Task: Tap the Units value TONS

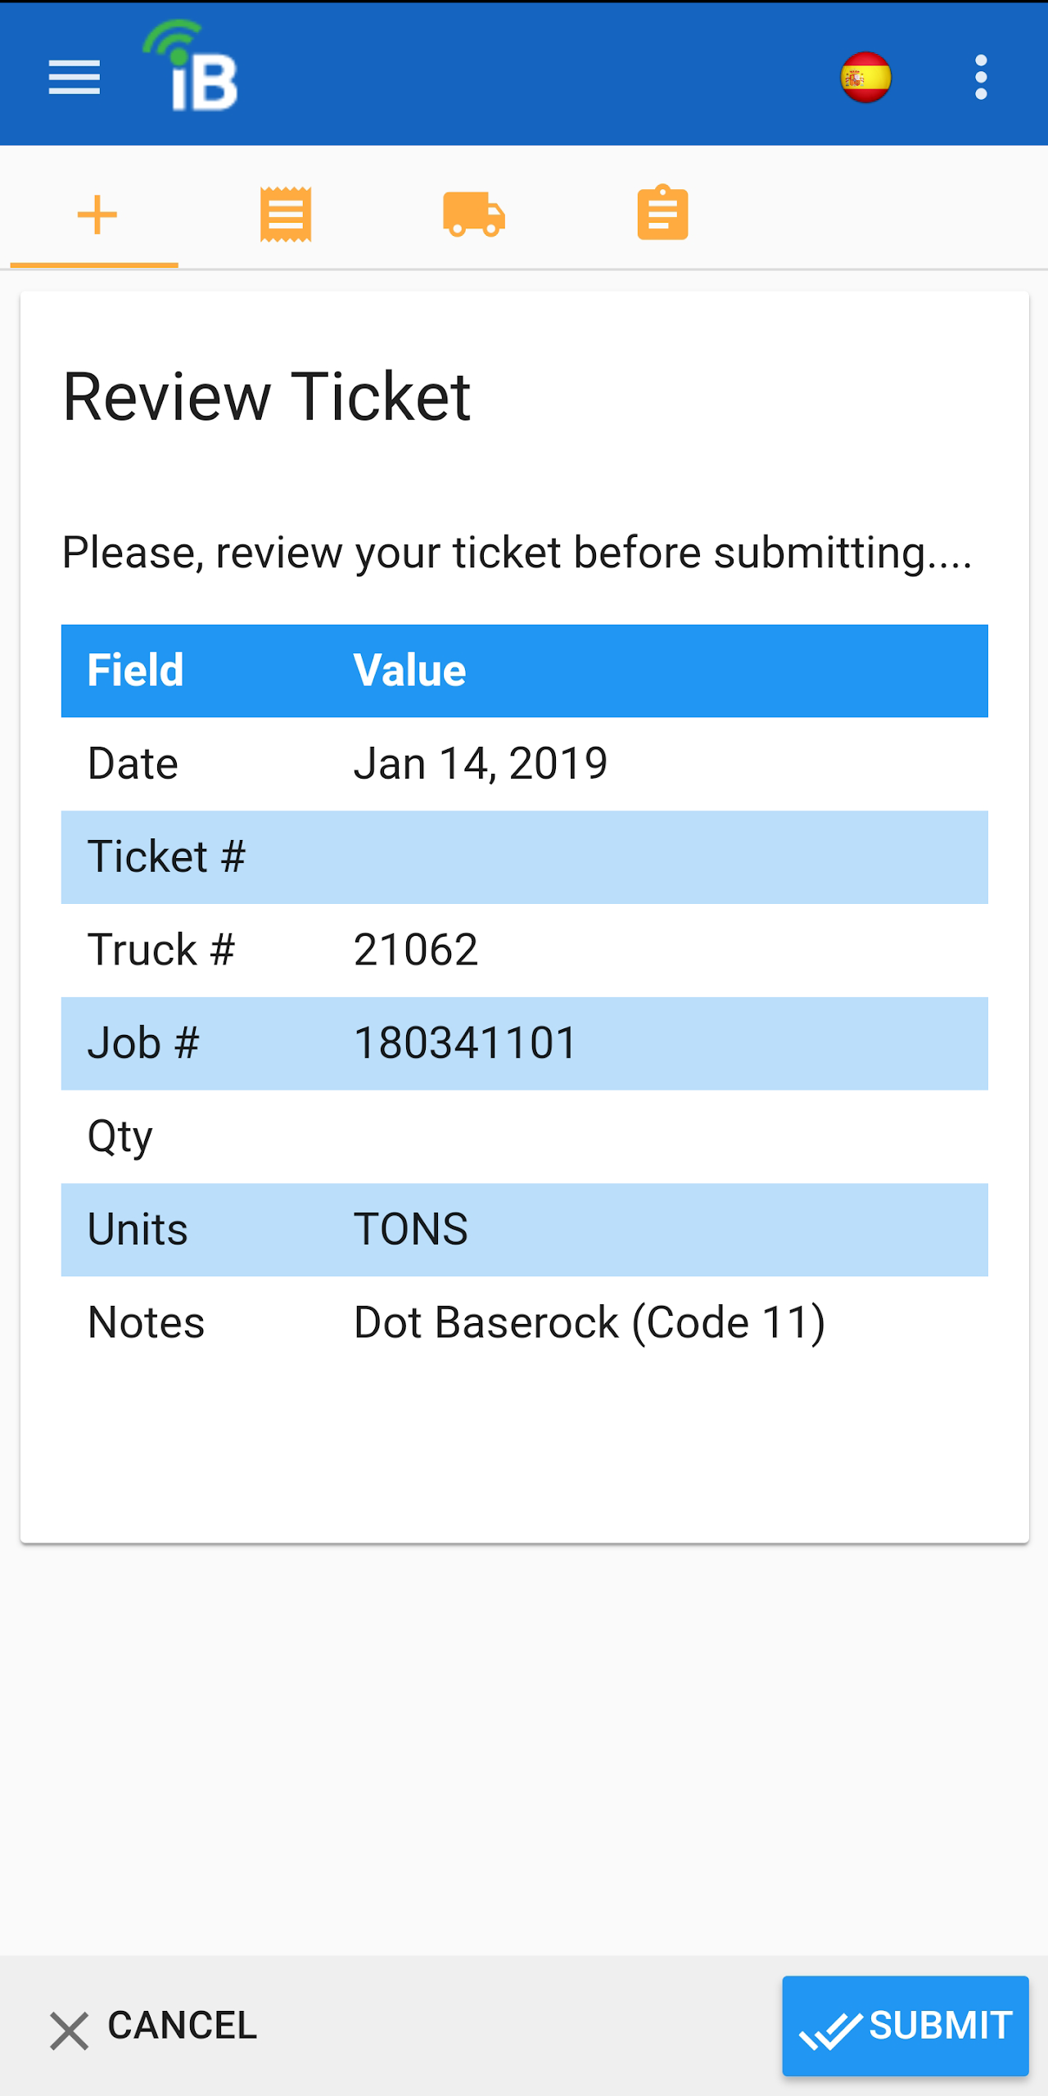Action: point(411,1230)
